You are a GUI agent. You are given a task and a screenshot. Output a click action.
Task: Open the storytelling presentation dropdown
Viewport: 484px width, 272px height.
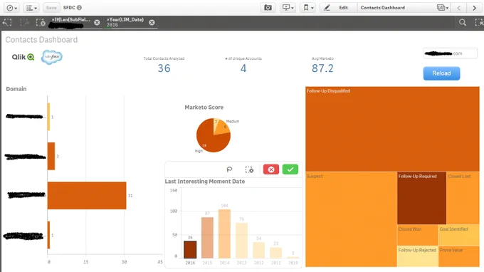(x=288, y=8)
